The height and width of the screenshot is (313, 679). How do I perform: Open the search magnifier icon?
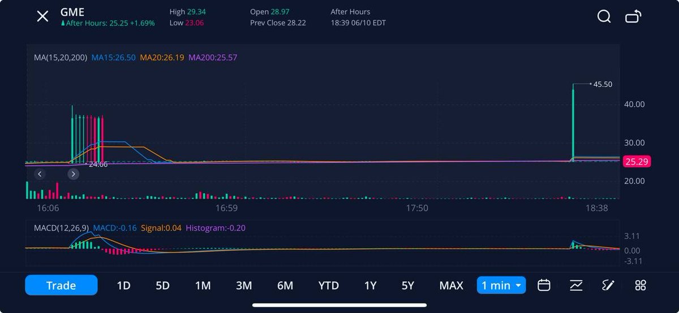pyautogui.click(x=604, y=16)
